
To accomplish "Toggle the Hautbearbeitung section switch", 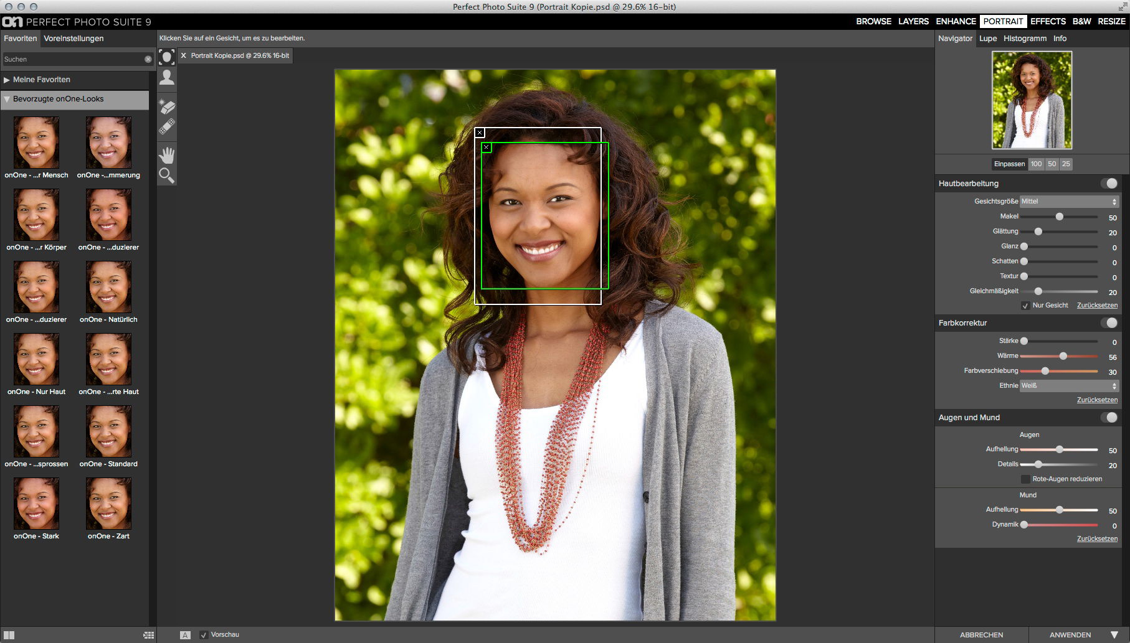I will pyautogui.click(x=1109, y=184).
